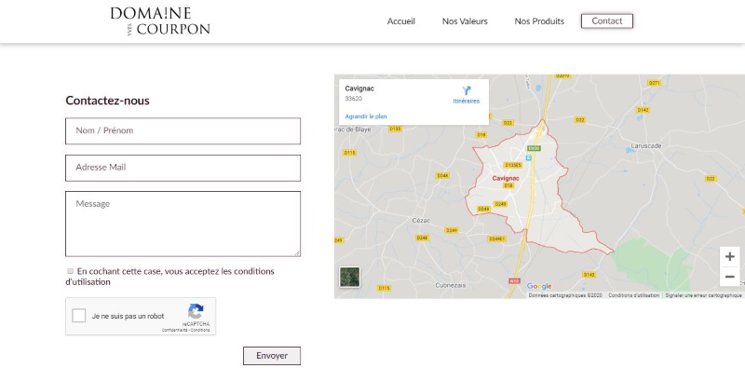Click the N10 road marker
The image size is (745, 368).
coord(514,281)
